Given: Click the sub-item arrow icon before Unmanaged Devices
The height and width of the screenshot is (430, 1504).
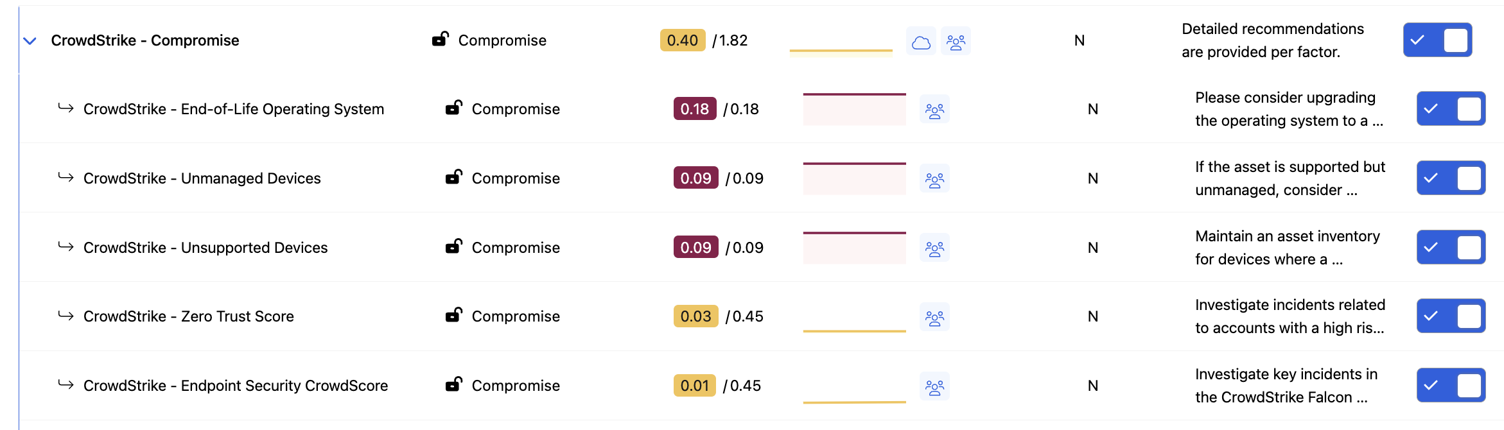Looking at the screenshot, I should (66, 177).
